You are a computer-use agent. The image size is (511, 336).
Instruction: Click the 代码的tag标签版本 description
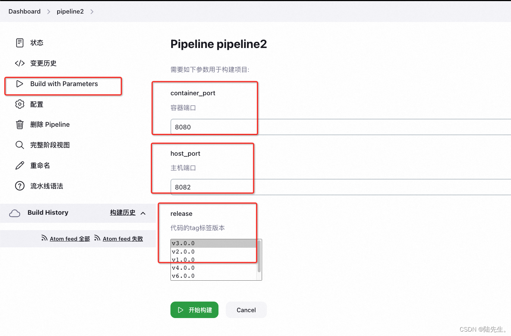pyautogui.click(x=198, y=228)
